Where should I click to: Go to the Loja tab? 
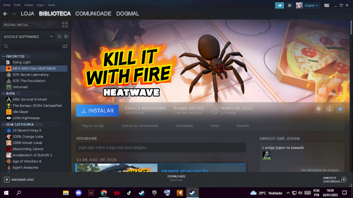click(27, 14)
